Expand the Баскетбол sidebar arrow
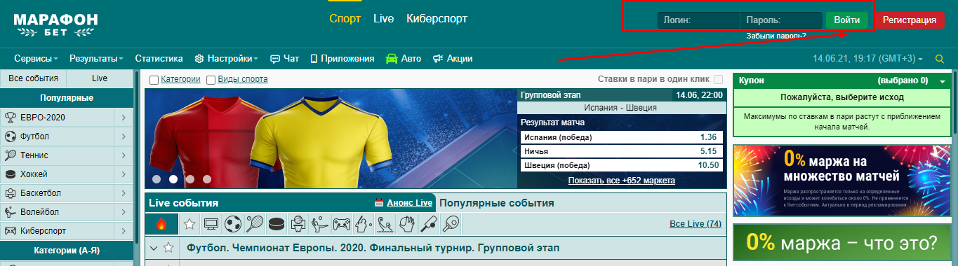 (124, 192)
